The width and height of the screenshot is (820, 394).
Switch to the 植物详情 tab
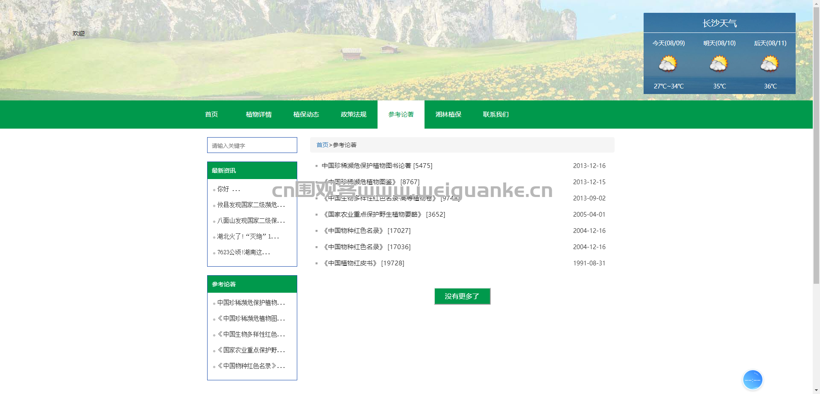259,115
